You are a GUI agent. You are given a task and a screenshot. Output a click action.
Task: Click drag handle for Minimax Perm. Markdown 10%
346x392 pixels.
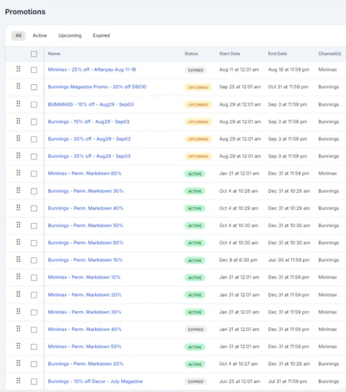[x=18, y=277]
